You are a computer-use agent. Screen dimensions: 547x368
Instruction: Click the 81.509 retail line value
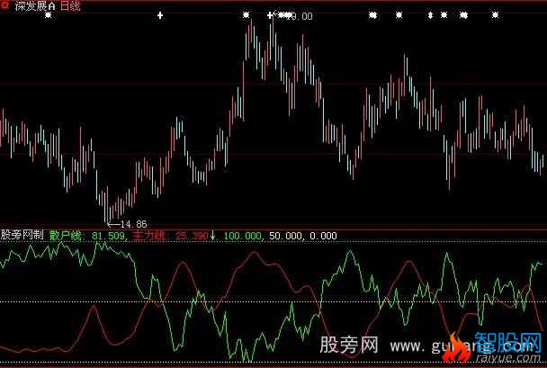[x=109, y=236]
